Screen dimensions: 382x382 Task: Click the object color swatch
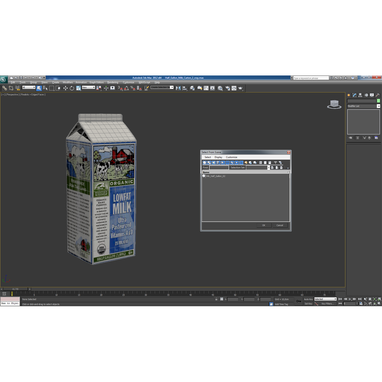pos(378,101)
